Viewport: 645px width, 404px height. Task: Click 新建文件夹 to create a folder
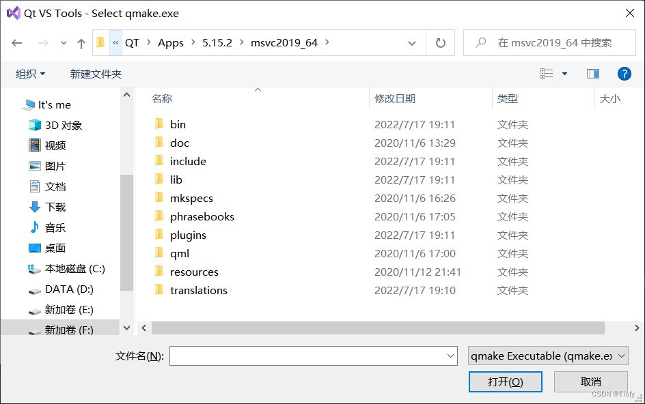click(96, 74)
